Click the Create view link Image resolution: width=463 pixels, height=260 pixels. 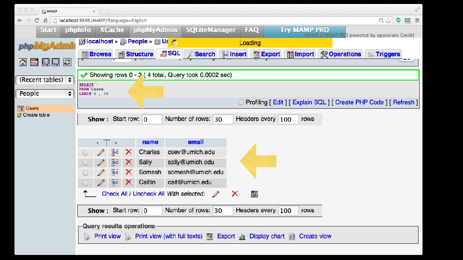click(x=315, y=237)
